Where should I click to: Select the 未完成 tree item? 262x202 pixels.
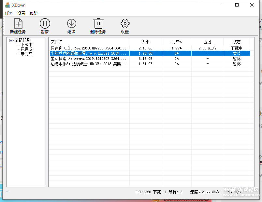point(26,54)
